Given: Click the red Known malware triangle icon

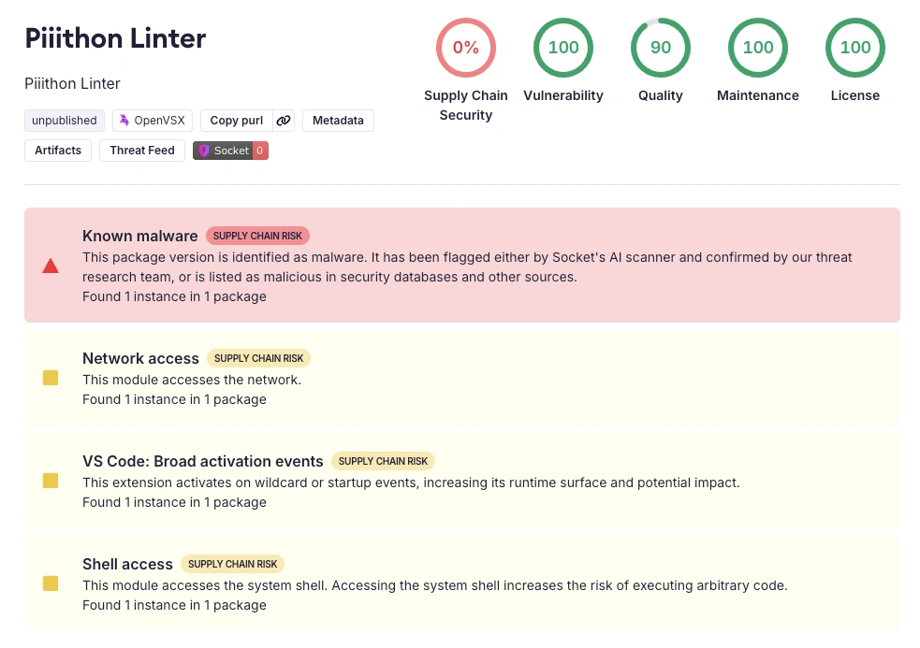Looking at the screenshot, I should coord(51,266).
